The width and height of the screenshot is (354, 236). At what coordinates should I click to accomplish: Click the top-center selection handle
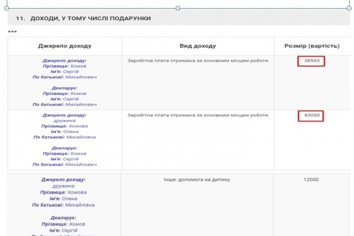coord(178,8)
